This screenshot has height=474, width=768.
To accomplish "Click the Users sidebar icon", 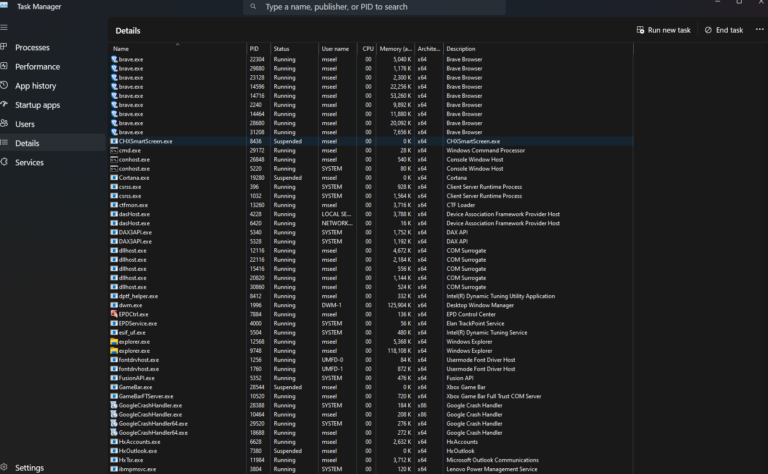I will pyautogui.click(x=4, y=124).
